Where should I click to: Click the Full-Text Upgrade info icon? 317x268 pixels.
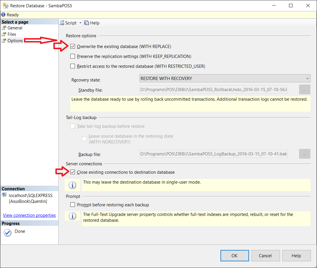point(72,216)
